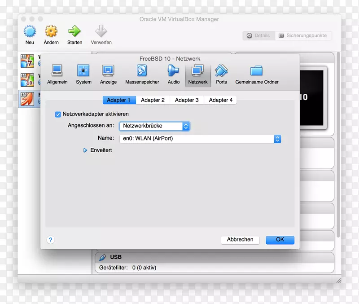The width and height of the screenshot is (359, 304).
Task: Open the Audio settings page
Action: click(173, 73)
